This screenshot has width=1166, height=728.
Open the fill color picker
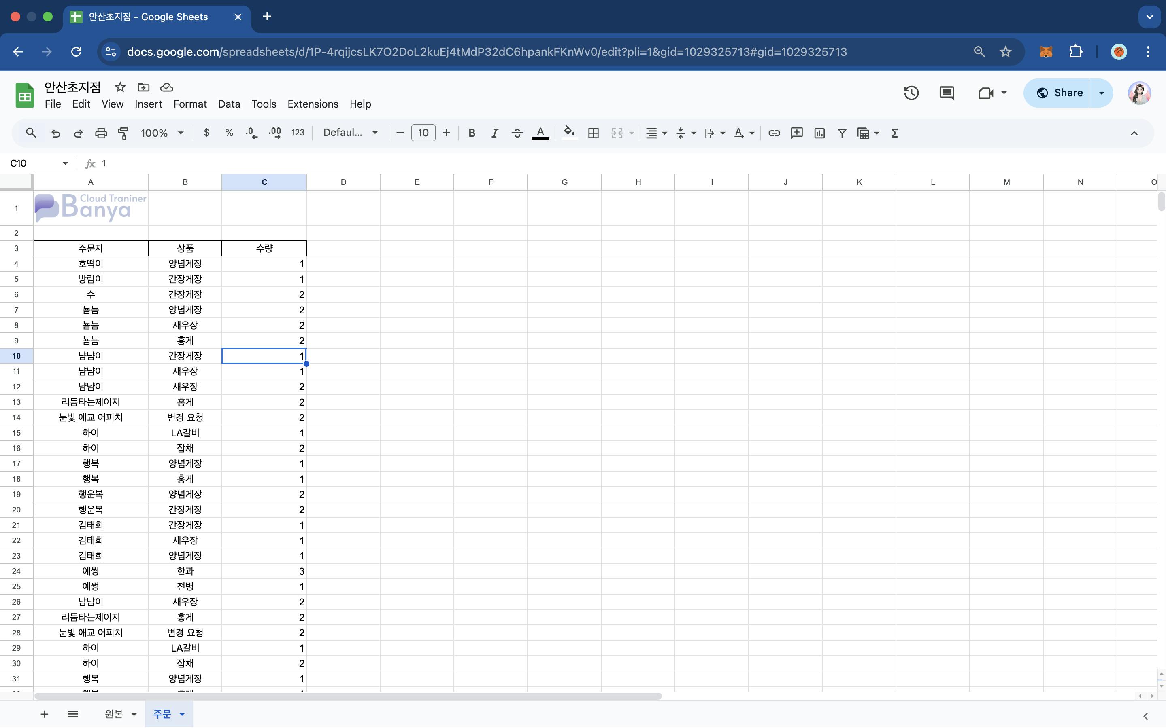pyautogui.click(x=569, y=133)
